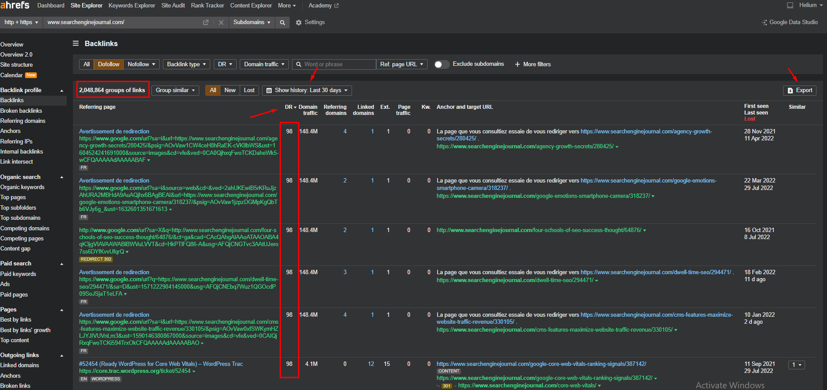
Task: Open Site Audit
Action: tap(173, 6)
